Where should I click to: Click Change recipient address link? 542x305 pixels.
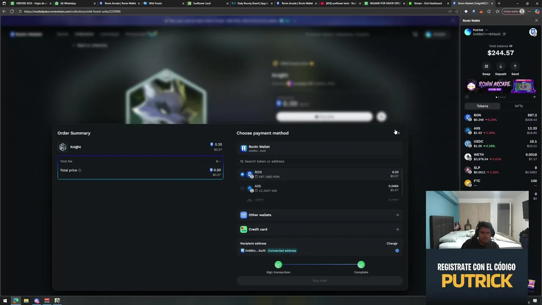point(392,244)
